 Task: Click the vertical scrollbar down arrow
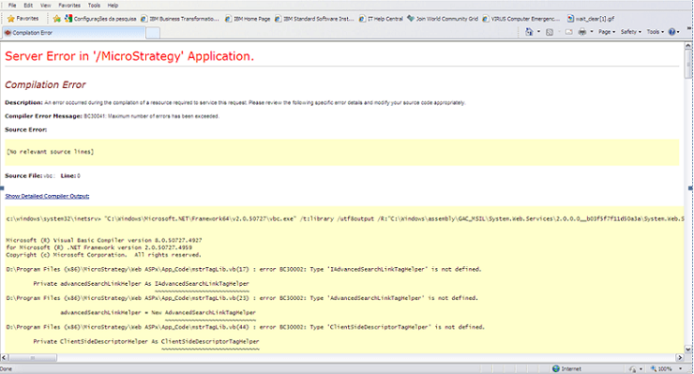coord(688,350)
